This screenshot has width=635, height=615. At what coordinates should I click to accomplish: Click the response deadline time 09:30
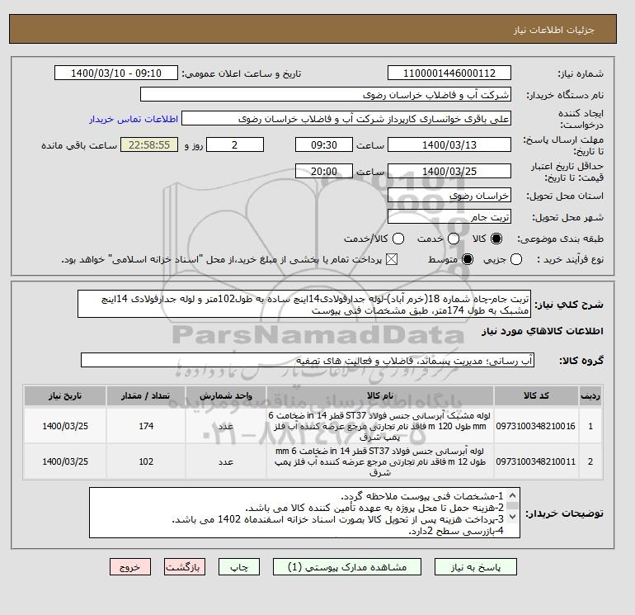(324, 144)
